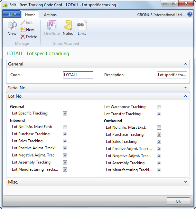Click the Inbound group label
The width and height of the screenshot is (196, 209).
pyautogui.click(x=17, y=120)
